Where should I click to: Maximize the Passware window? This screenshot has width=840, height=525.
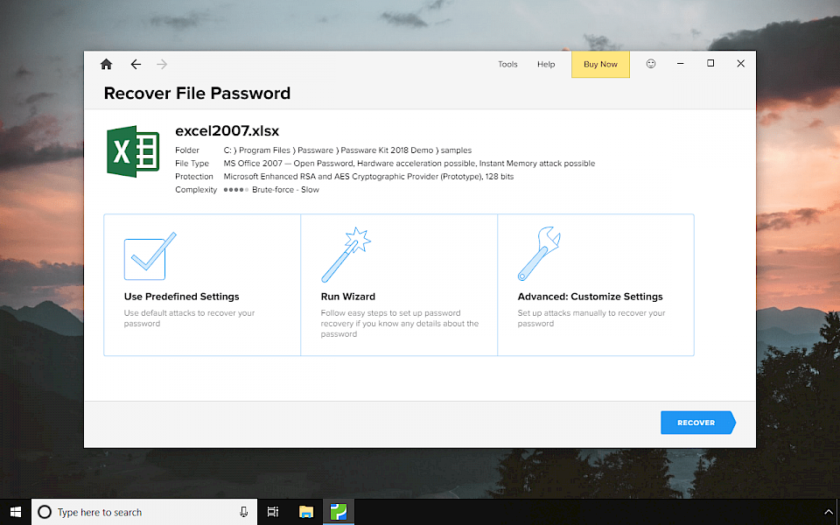710,63
